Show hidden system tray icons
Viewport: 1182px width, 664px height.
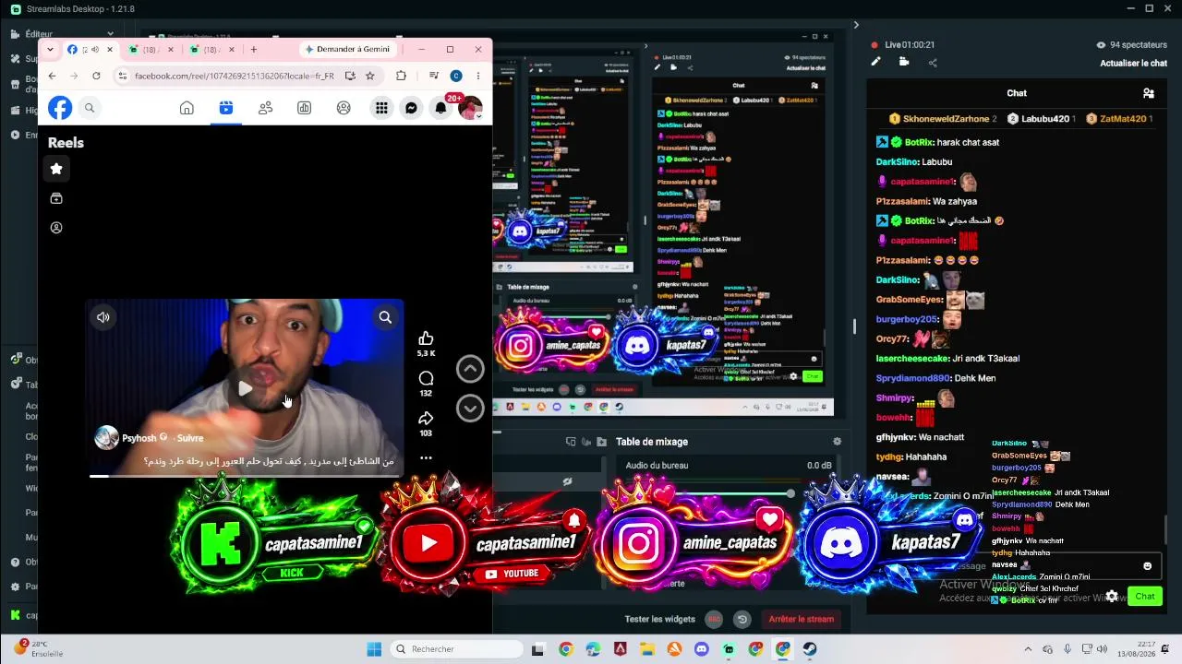[x=1029, y=649]
